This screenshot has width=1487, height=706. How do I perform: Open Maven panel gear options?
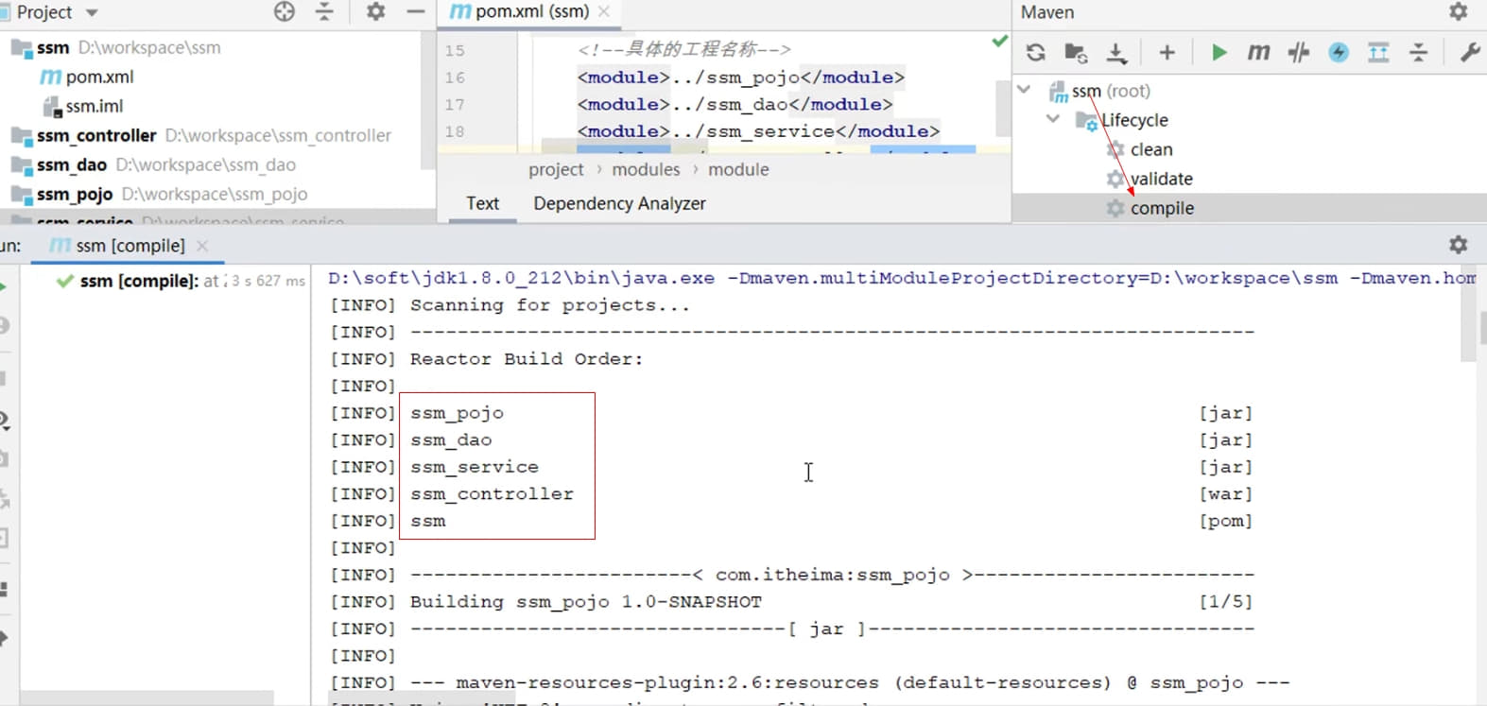pyautogui.click(x=1459, y=11)
